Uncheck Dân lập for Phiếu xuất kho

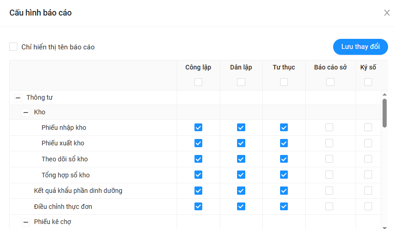[x=241, y=143]
